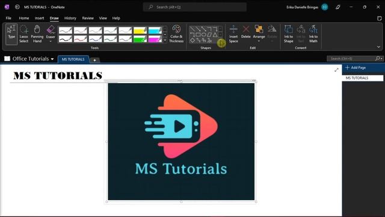Click the MS TUTORIALS page title

click(58, 75)
